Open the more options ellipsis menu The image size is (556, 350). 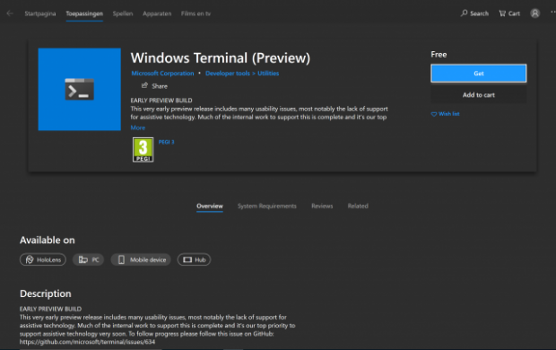(x=552, y=12)
